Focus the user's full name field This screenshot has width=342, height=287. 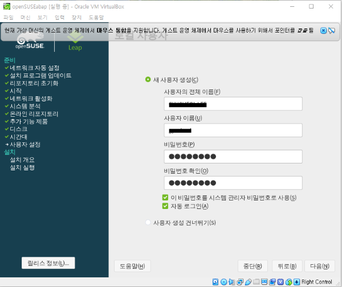coord(233,104)
